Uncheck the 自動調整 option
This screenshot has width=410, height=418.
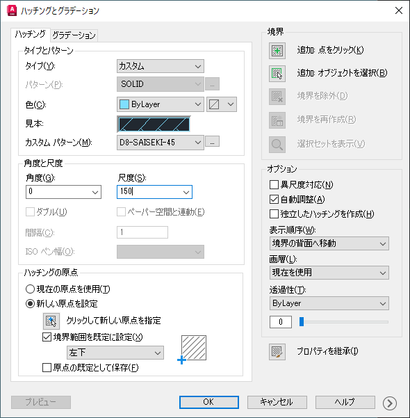tap(274, 199)
